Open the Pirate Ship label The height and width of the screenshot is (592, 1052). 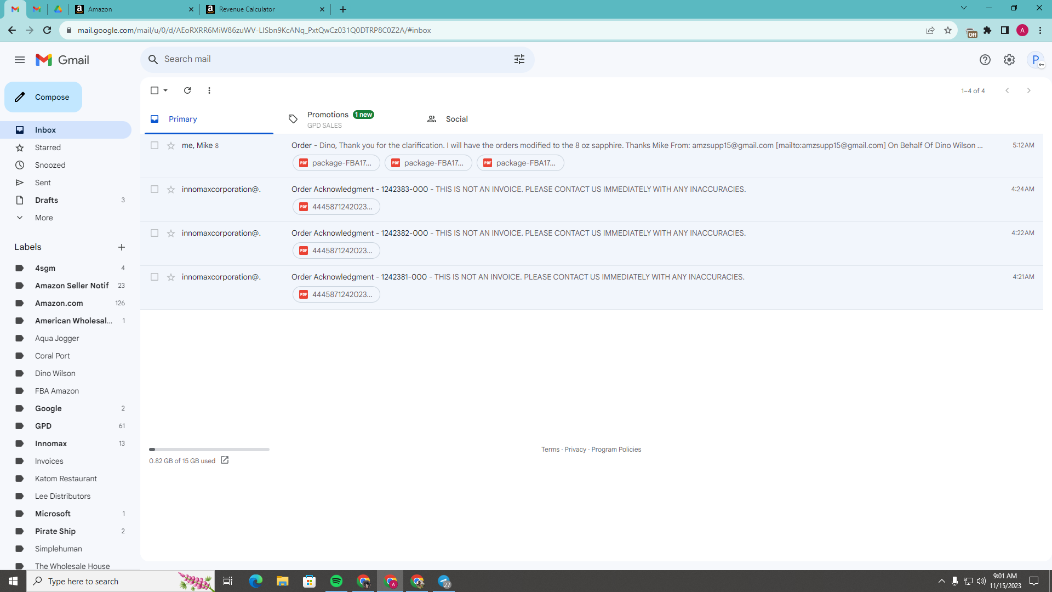(x=66, y=531)
